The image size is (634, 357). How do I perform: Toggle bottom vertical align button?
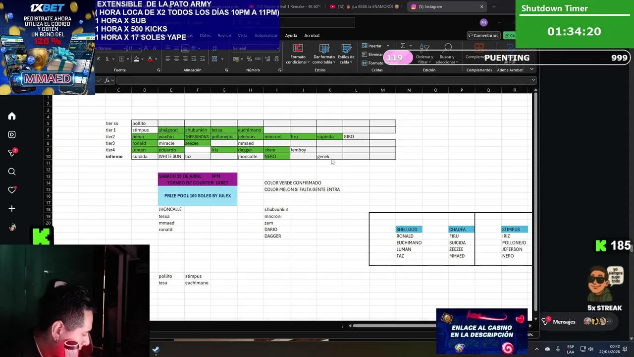(x=185, y=48)
